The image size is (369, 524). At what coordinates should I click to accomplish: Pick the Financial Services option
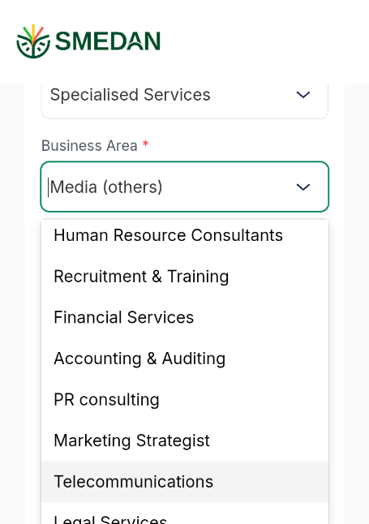point(185,317)
